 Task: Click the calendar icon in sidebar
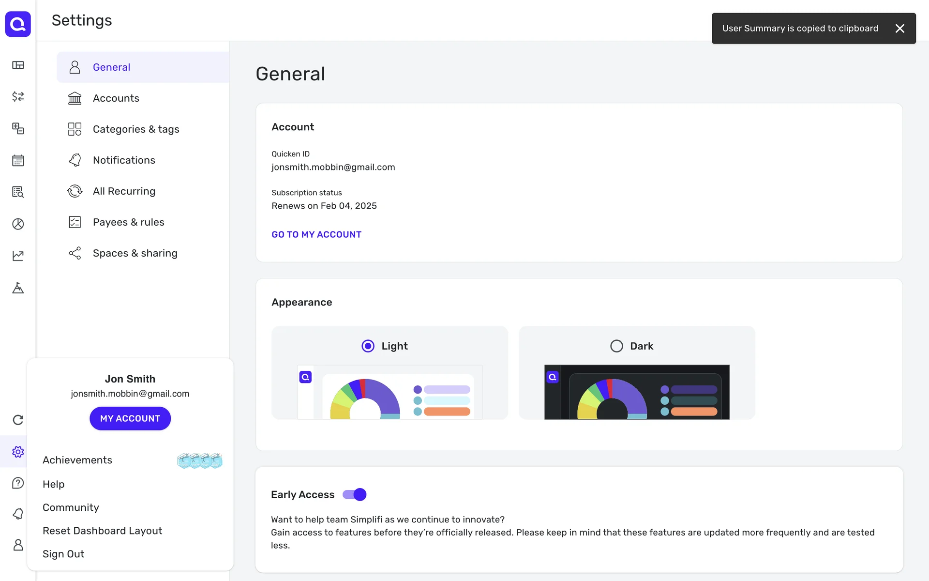18,160
